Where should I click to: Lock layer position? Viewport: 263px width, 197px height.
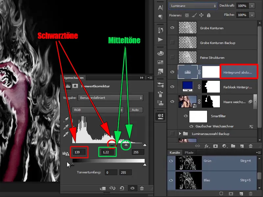pos(201,15)
